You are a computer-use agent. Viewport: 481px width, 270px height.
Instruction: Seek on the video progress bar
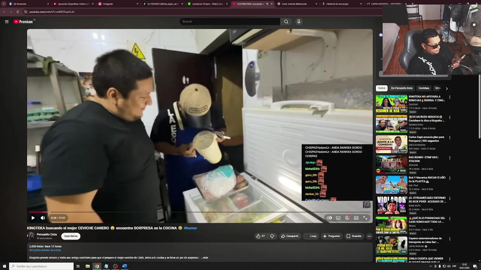click(200, 212)
